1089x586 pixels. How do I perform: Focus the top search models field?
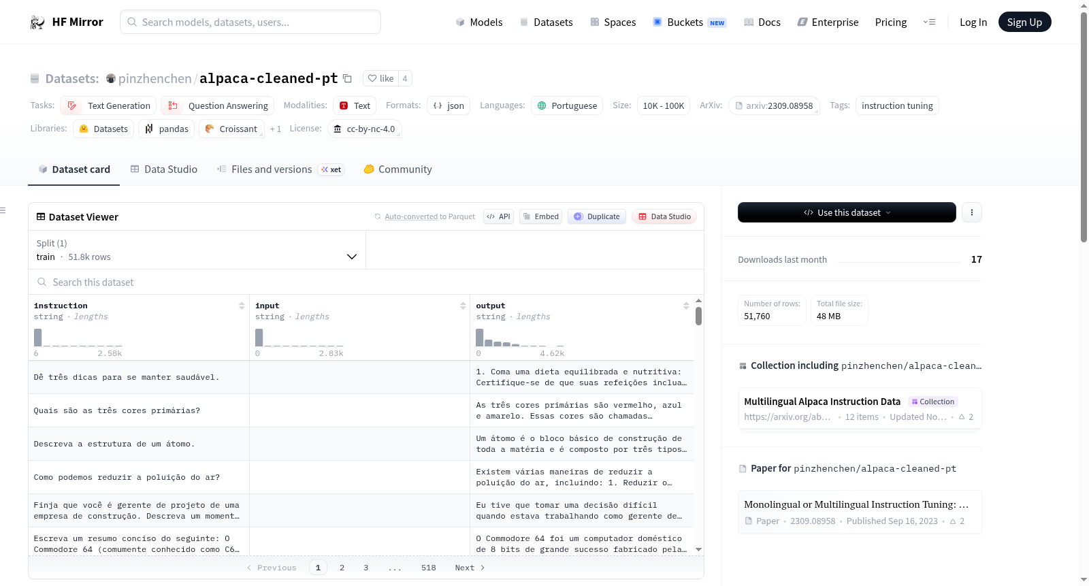[x=250, y=22]
